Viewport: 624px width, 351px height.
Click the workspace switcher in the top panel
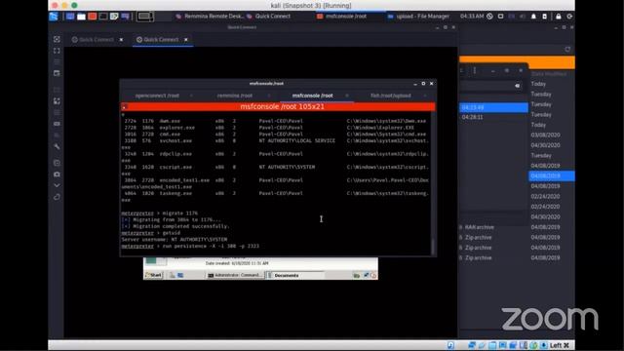(x=145, y=17)
